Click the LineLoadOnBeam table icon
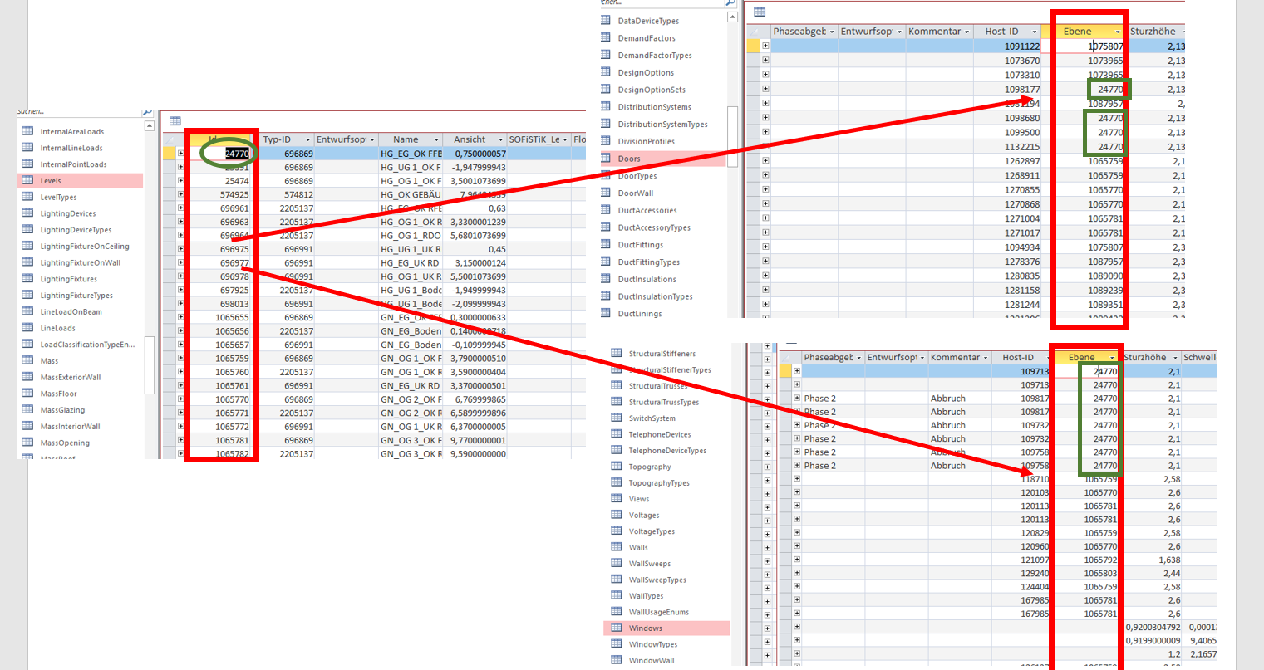The image size is (1264, 670). click(27, 311)
